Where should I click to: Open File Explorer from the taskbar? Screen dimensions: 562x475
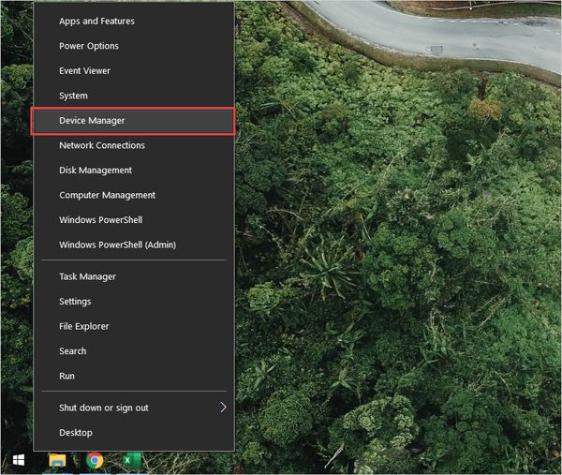click(58, 461)
